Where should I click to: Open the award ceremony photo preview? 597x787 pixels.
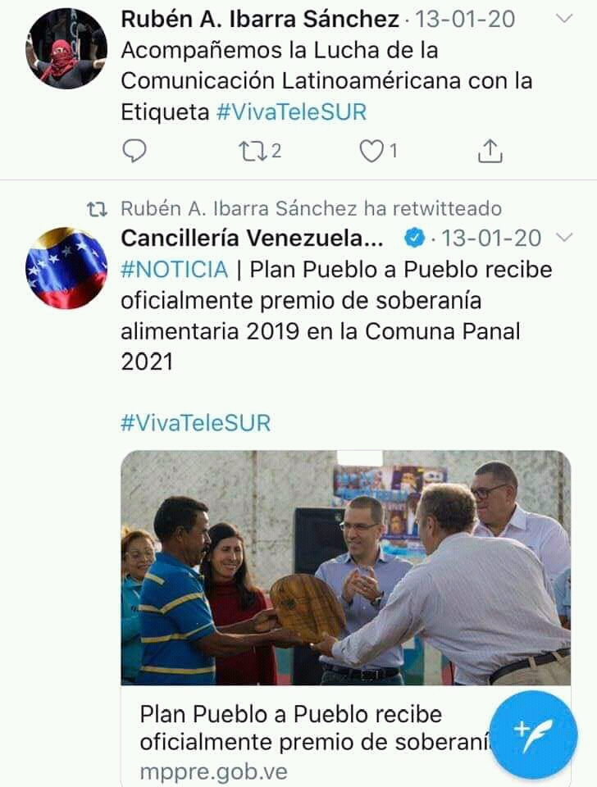coord(346,567)
